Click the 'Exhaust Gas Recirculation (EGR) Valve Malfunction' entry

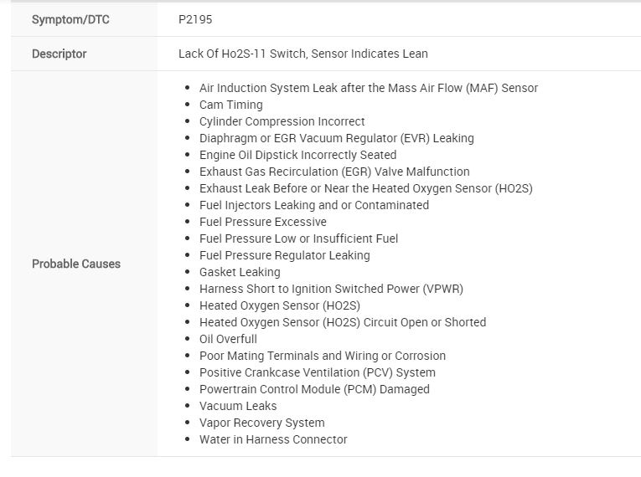pos(334,172)
